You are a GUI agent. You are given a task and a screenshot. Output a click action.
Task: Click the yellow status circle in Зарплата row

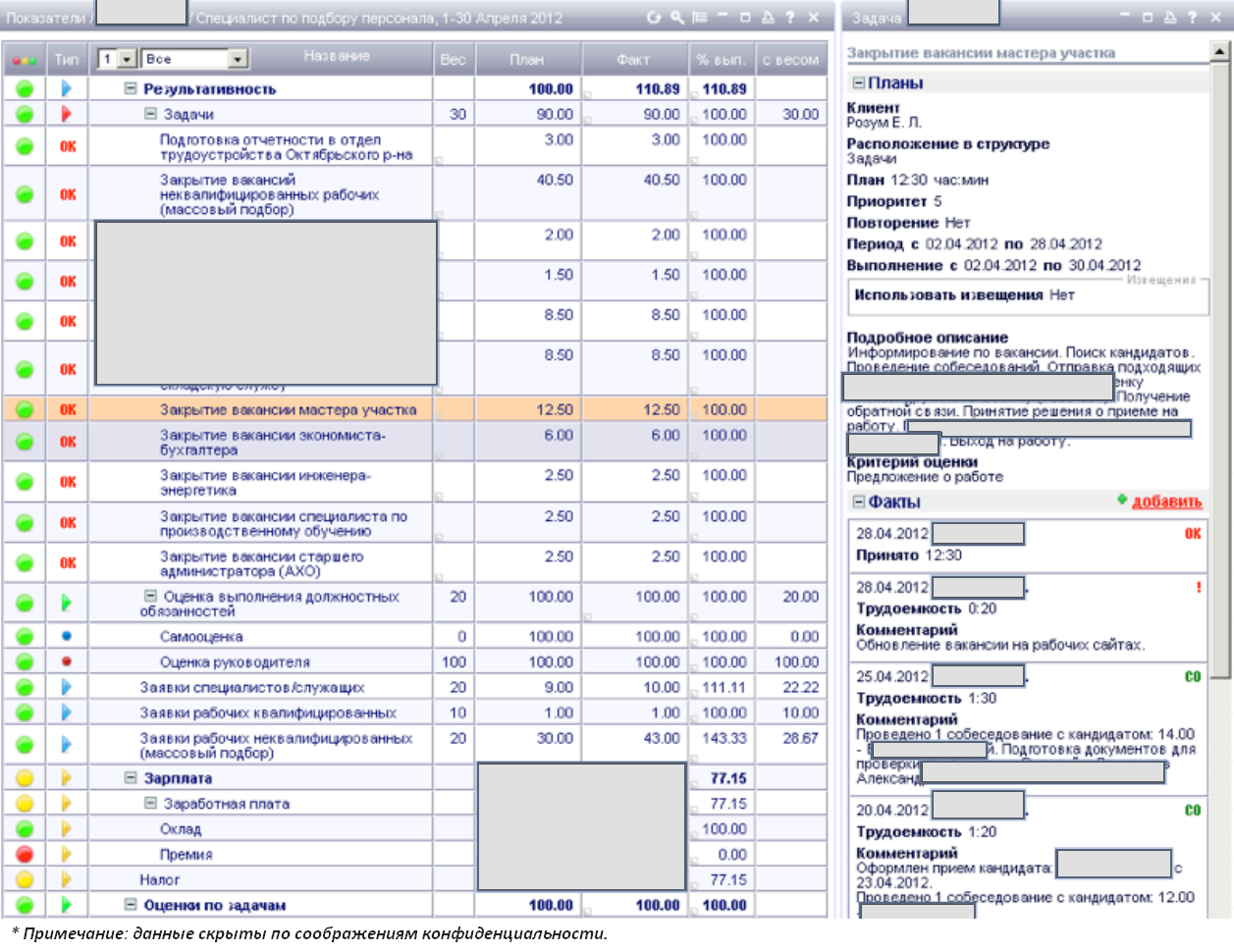25,778
